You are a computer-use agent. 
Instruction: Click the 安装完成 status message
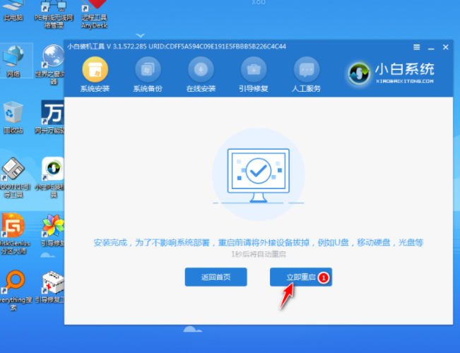[259, 242]
